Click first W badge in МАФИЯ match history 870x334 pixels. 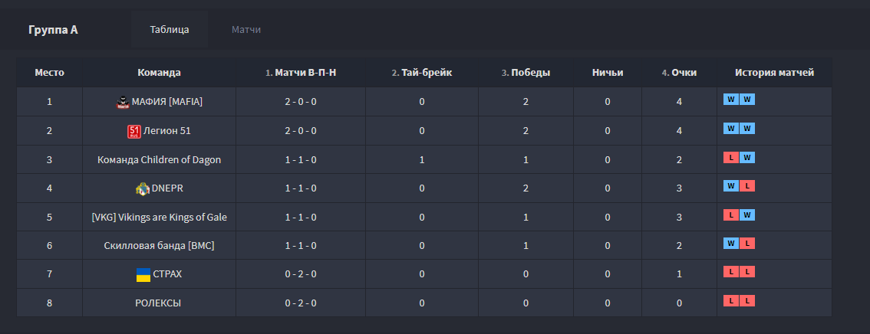pos(731,99)
